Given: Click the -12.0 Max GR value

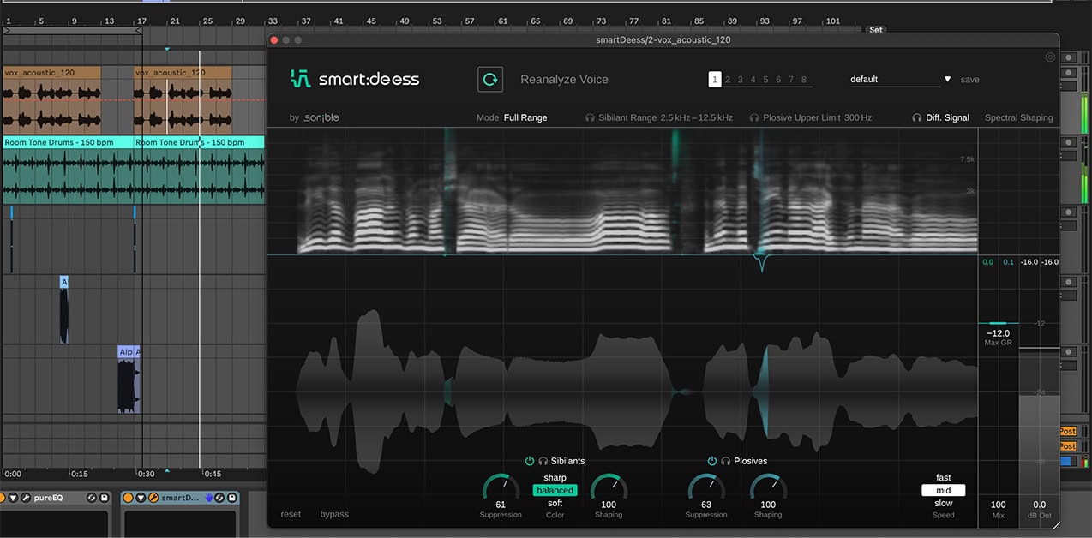Looking at the screenshot, I should coord(999,333).
